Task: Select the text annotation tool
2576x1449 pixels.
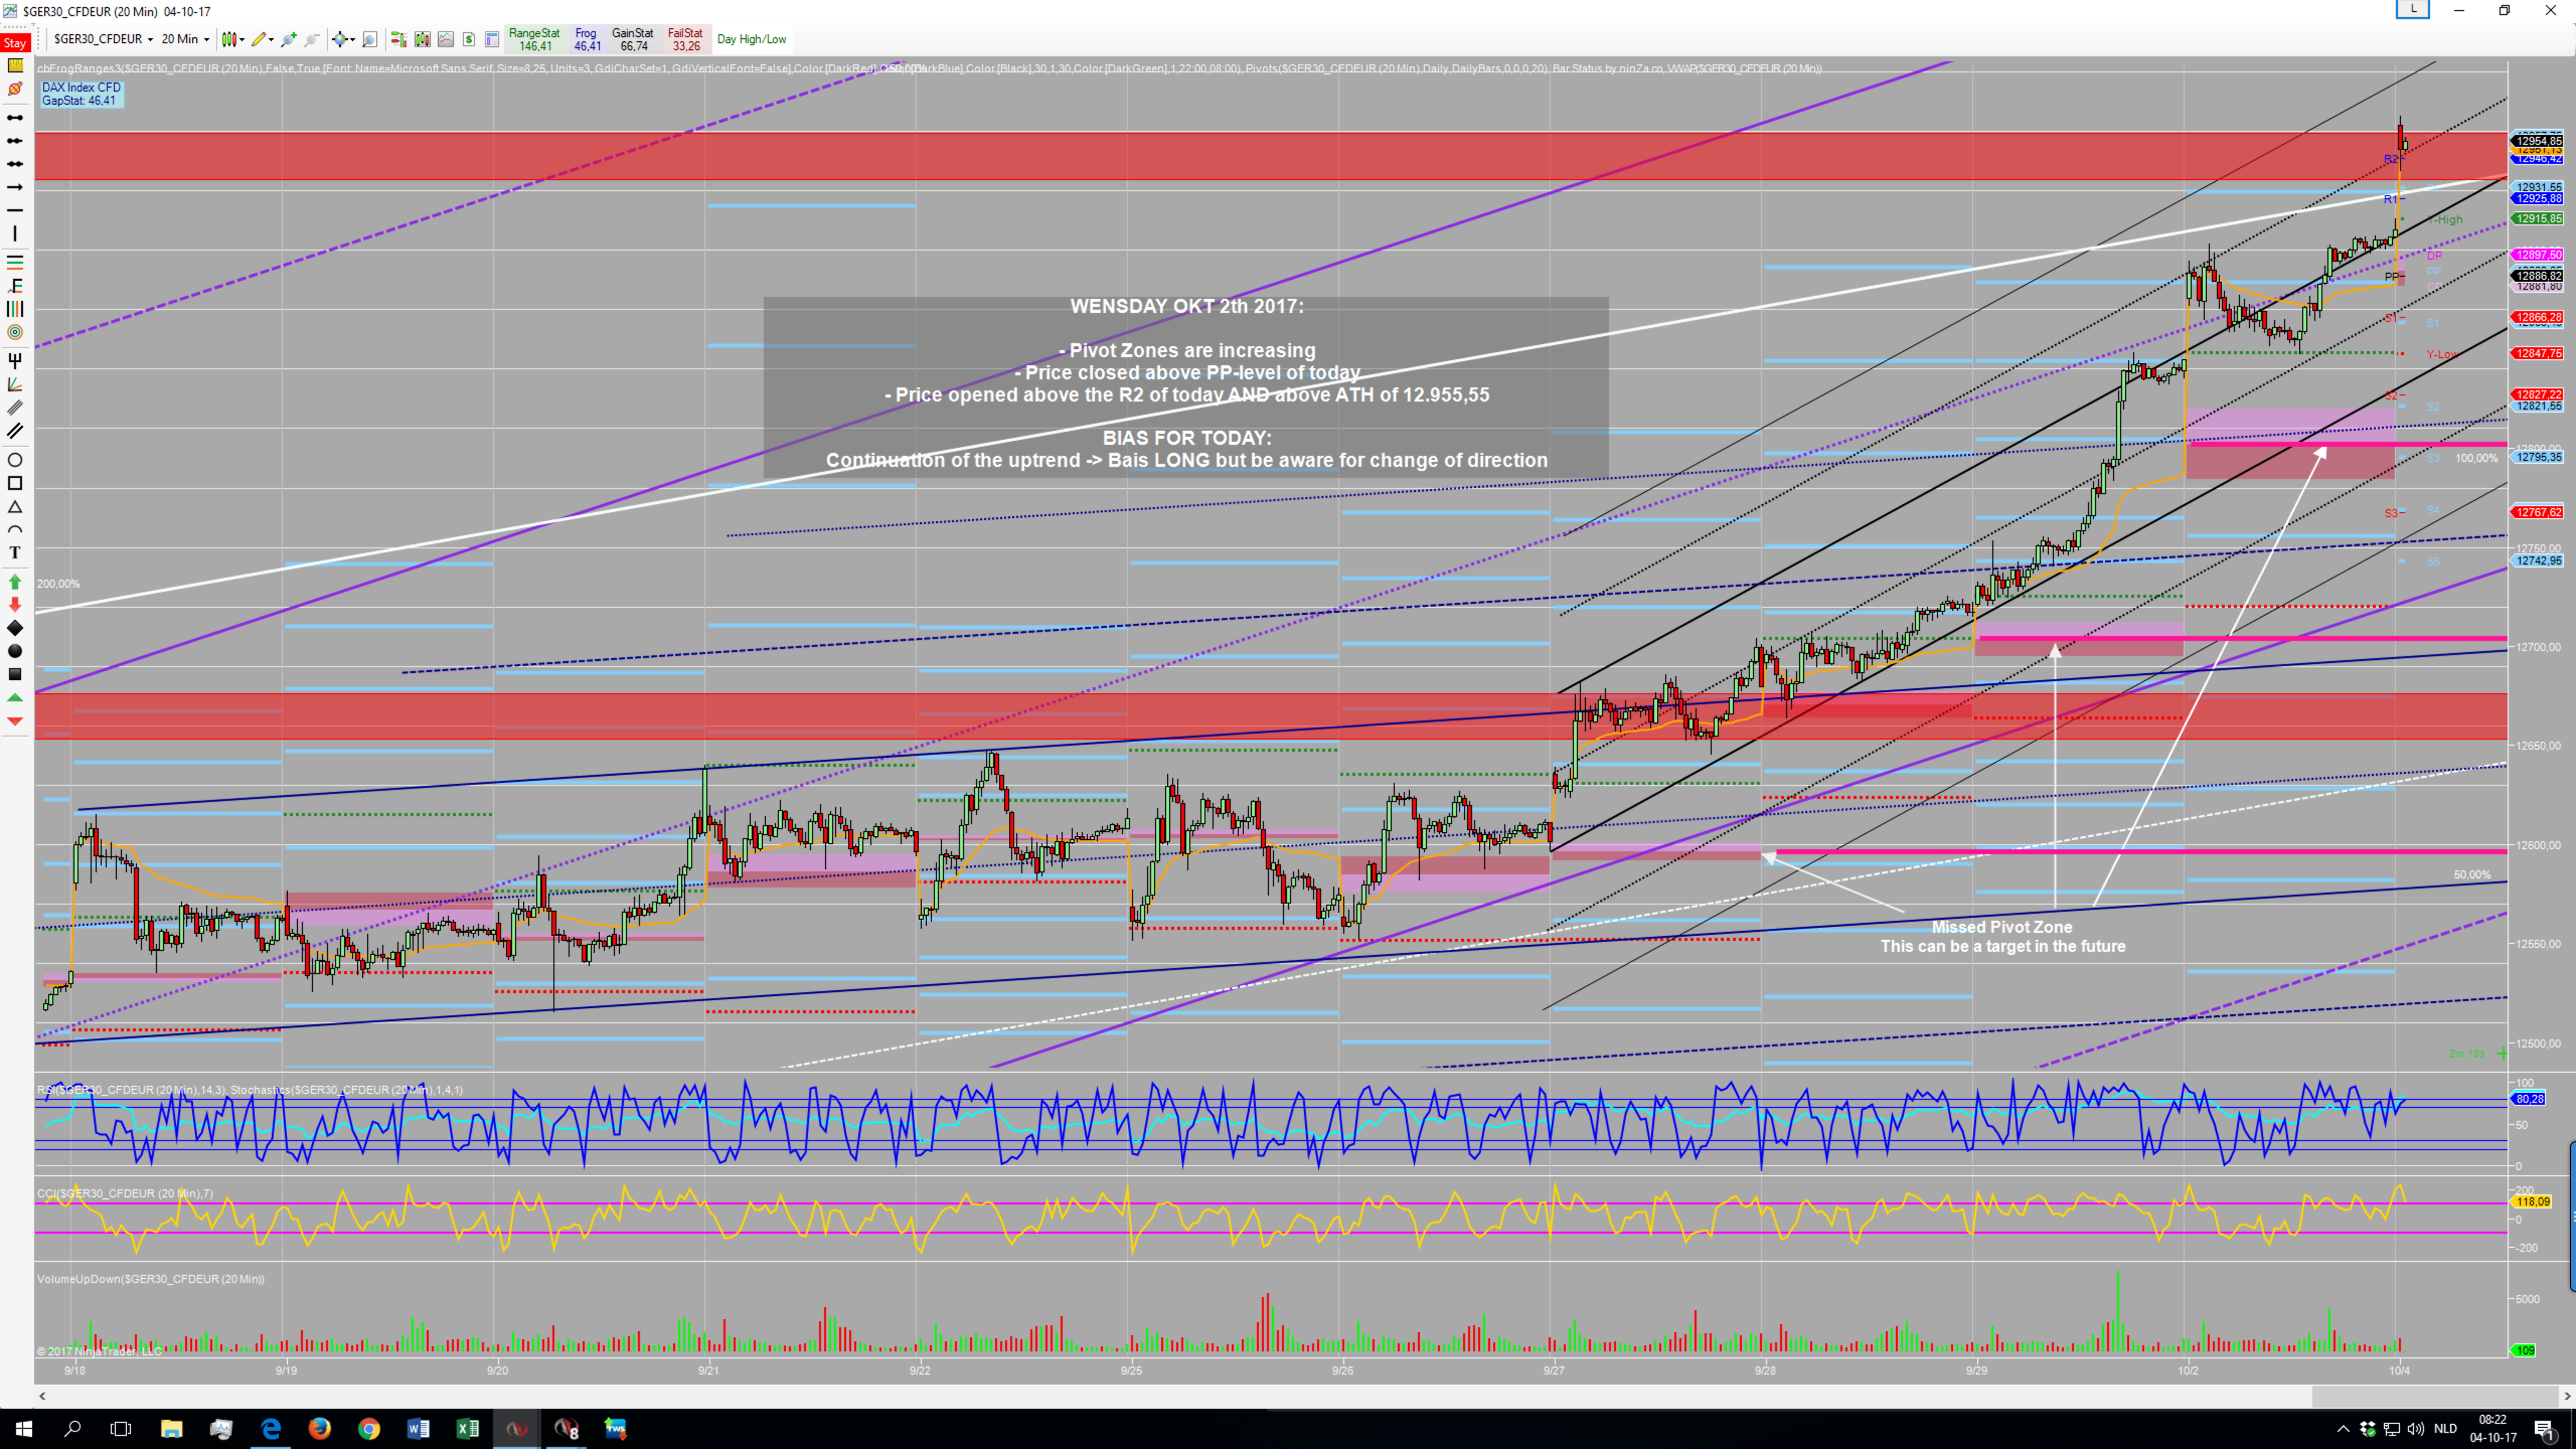Action: [15, 553]
